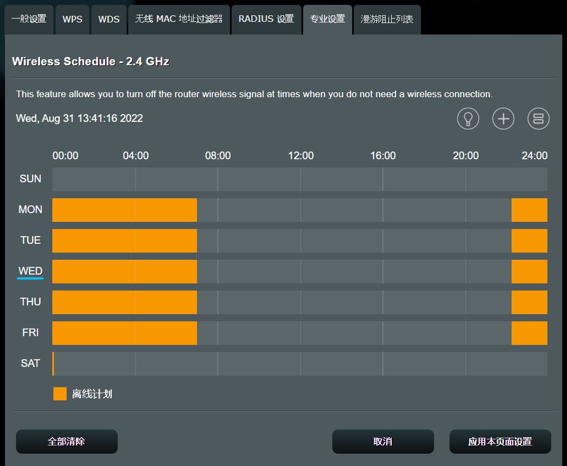
Task: Click the 20:00 time label
Action: click(x=466, y=155)
